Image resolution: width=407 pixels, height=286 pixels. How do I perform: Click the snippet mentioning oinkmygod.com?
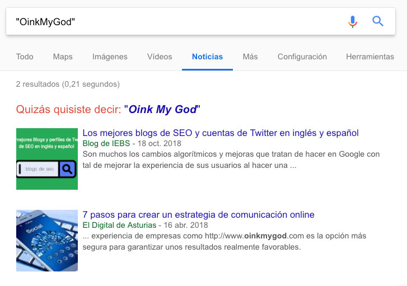224,241
